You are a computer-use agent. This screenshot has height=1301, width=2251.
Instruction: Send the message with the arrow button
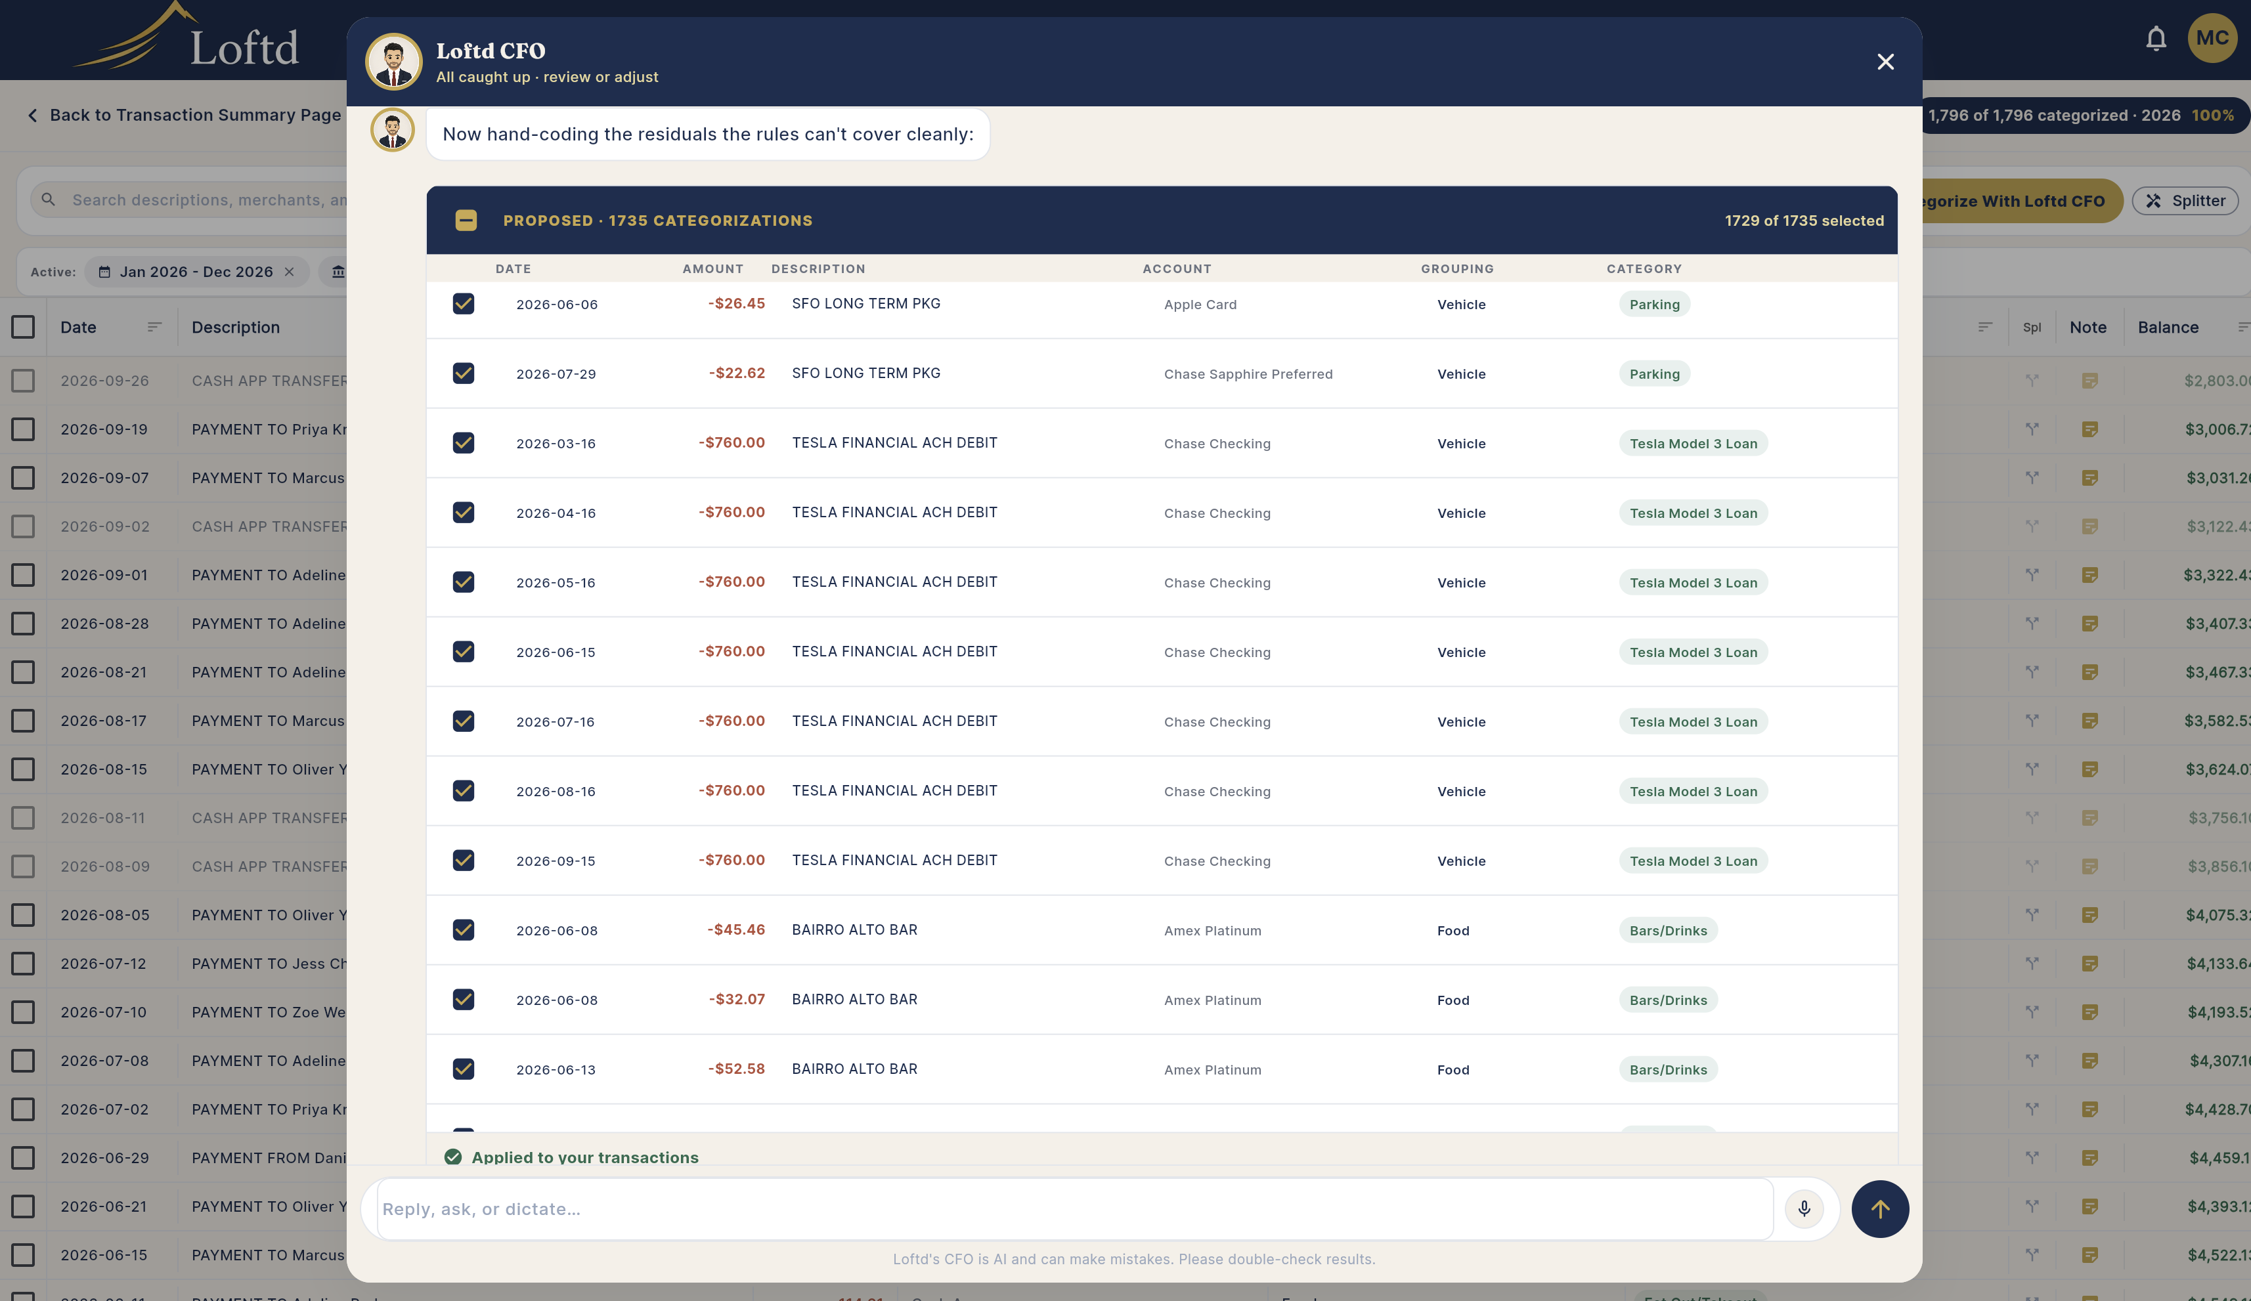1879,1208
